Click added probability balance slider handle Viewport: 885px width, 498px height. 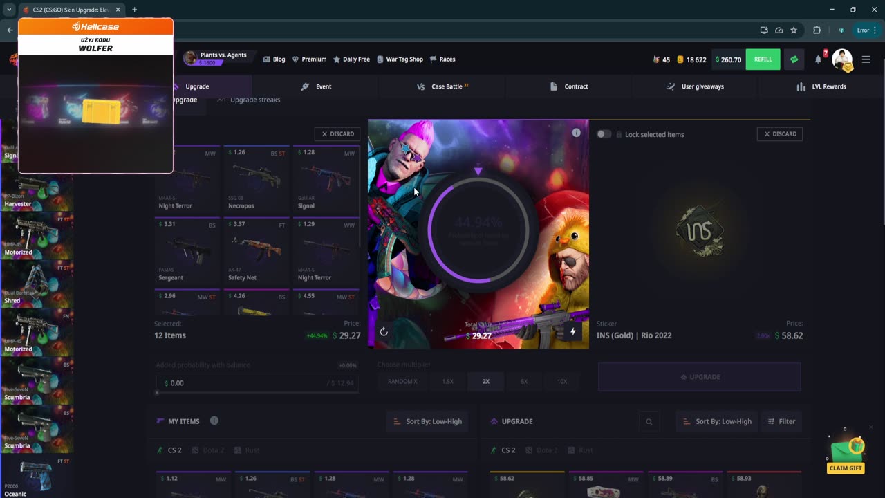point(157,393)
